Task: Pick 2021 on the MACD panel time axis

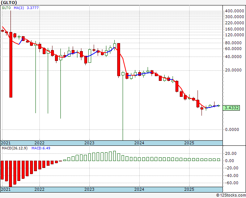Action: 6,189
